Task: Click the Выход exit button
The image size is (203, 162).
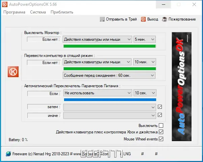Action: coord(149,19)
